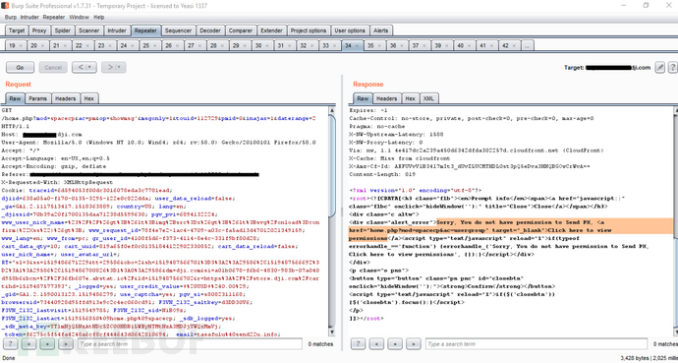678x363 pixels.
Task: Switch to the Proxy tab
Action: (39, 30)
